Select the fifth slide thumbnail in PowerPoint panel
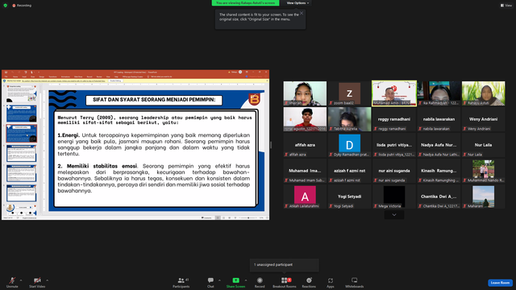This screenshot has width=516, height=290. point(22,173)
